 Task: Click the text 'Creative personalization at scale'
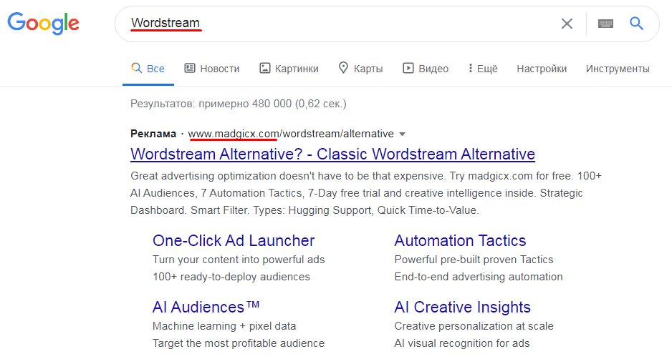click(474, 326)
